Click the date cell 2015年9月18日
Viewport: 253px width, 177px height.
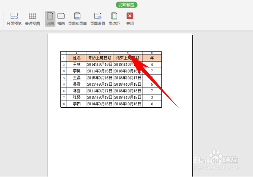[100, 97]
